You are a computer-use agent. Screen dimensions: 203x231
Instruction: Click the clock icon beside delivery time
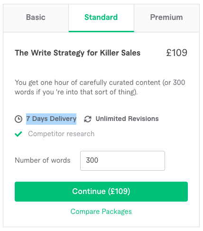[18, 119]
